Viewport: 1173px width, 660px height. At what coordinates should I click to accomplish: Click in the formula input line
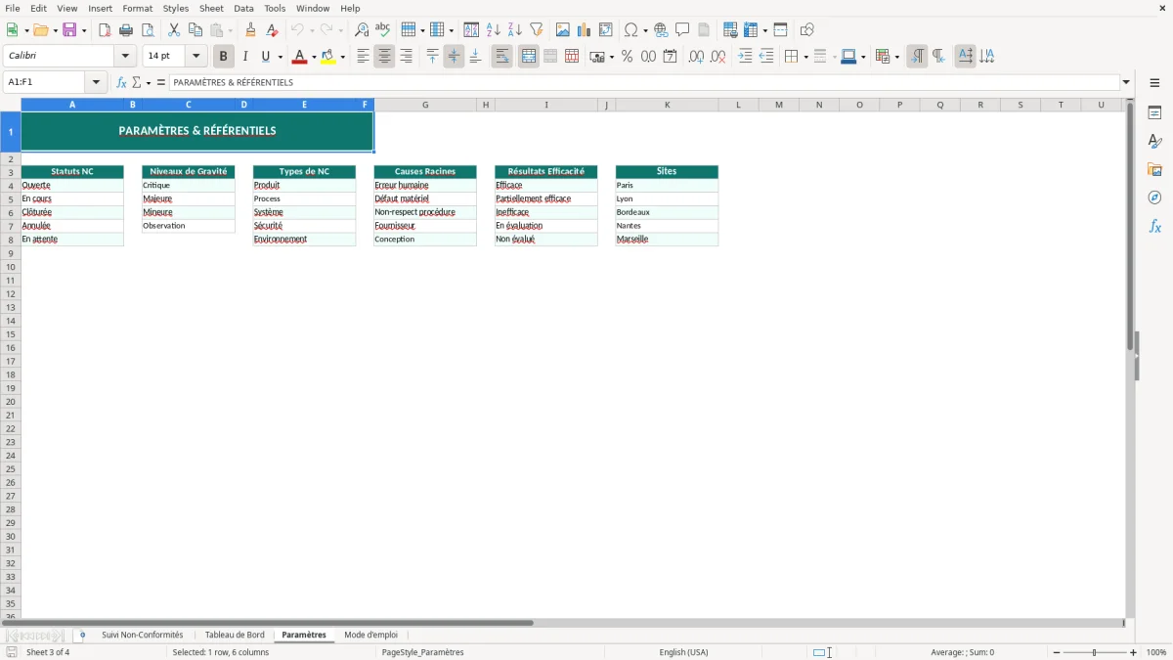coord(644,82)
